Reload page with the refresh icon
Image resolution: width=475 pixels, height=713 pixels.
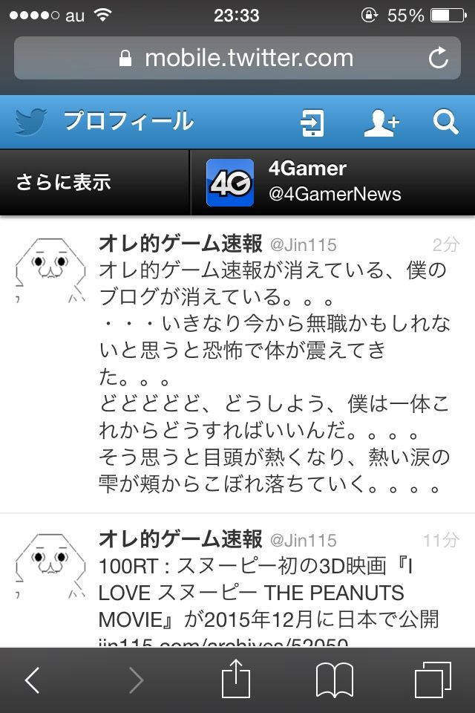(x=439, y=58)
